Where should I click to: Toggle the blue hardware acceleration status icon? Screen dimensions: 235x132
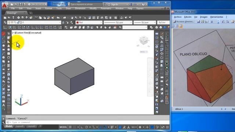pos(152,127)
